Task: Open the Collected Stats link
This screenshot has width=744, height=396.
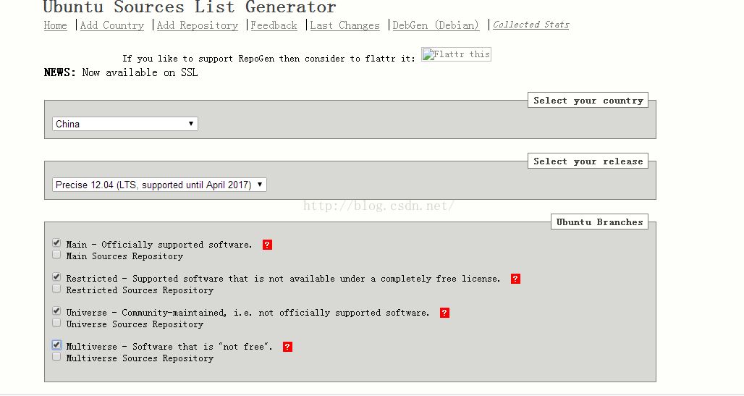Action: pyautogui.click(x=531, y=25)
